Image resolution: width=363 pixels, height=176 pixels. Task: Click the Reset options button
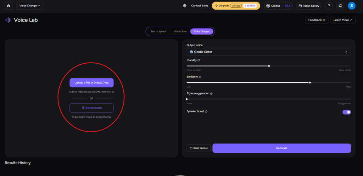[x=199, y=148]
